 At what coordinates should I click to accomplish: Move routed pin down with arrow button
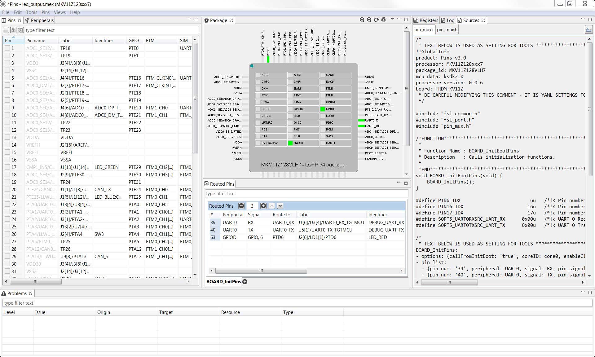(x=280, y=206)
